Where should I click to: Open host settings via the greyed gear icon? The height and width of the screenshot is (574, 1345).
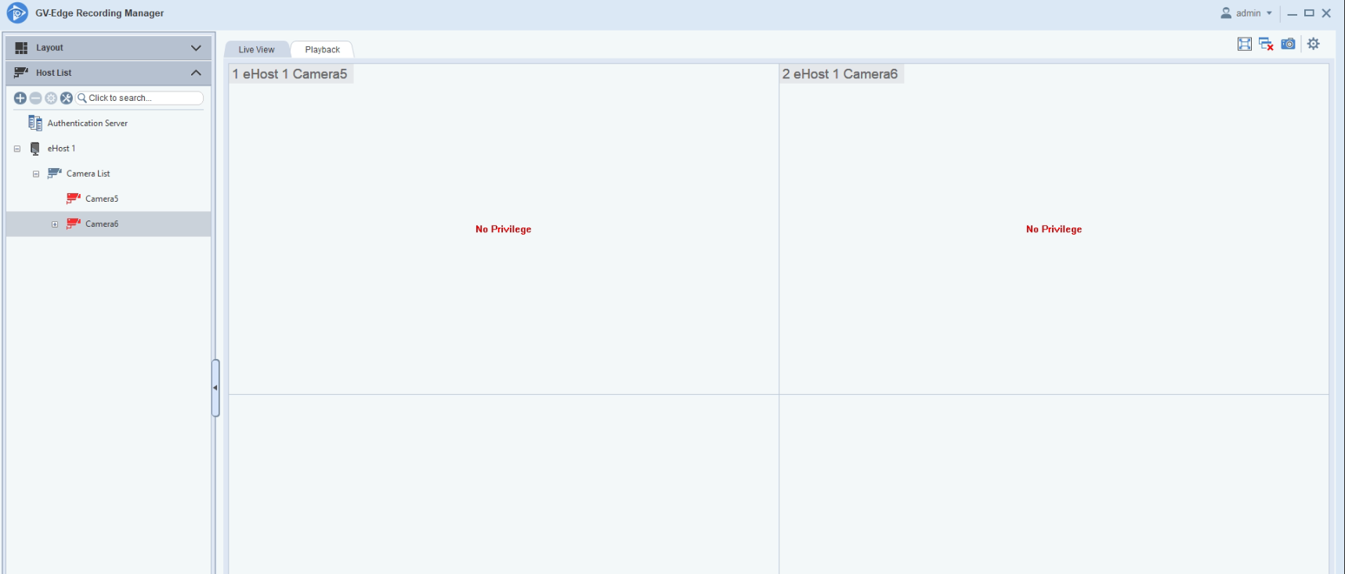[x=51, y=98]
